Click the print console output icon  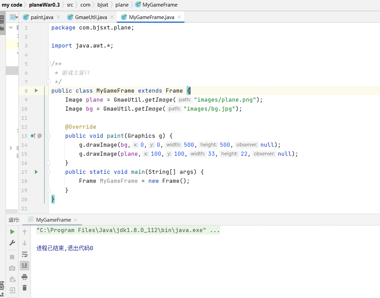[x=25, y=277]
